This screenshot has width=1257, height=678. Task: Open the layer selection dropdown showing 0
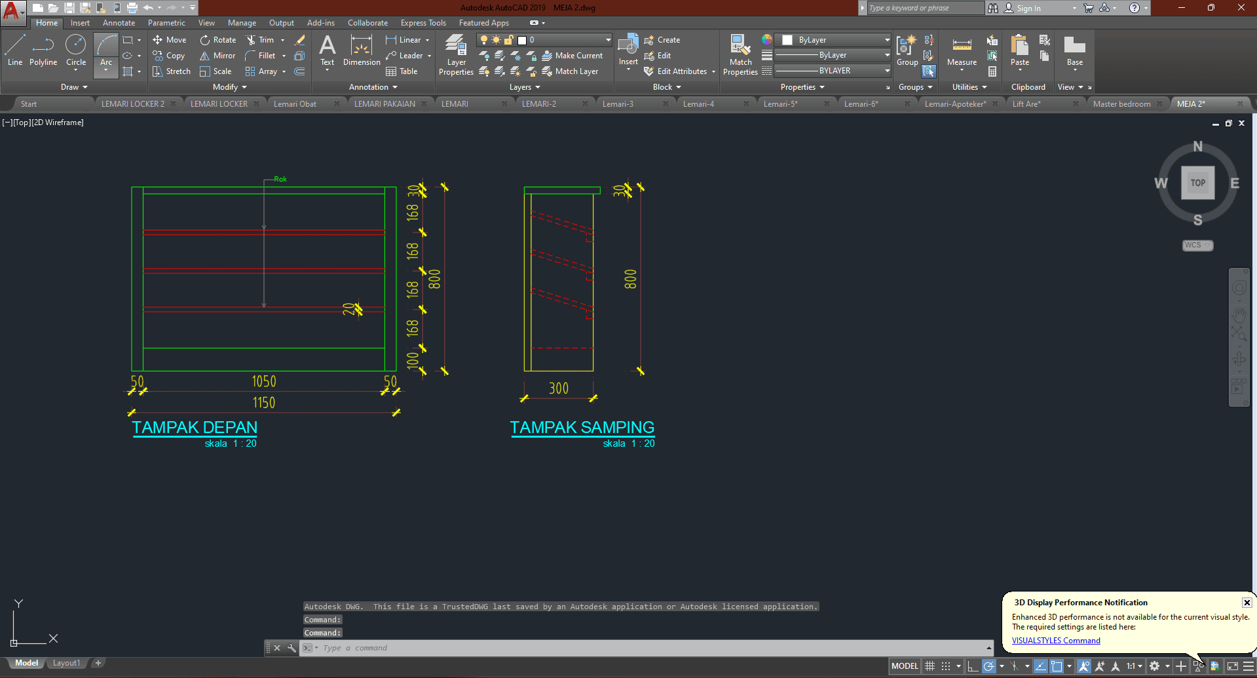[x=544, y=40]
